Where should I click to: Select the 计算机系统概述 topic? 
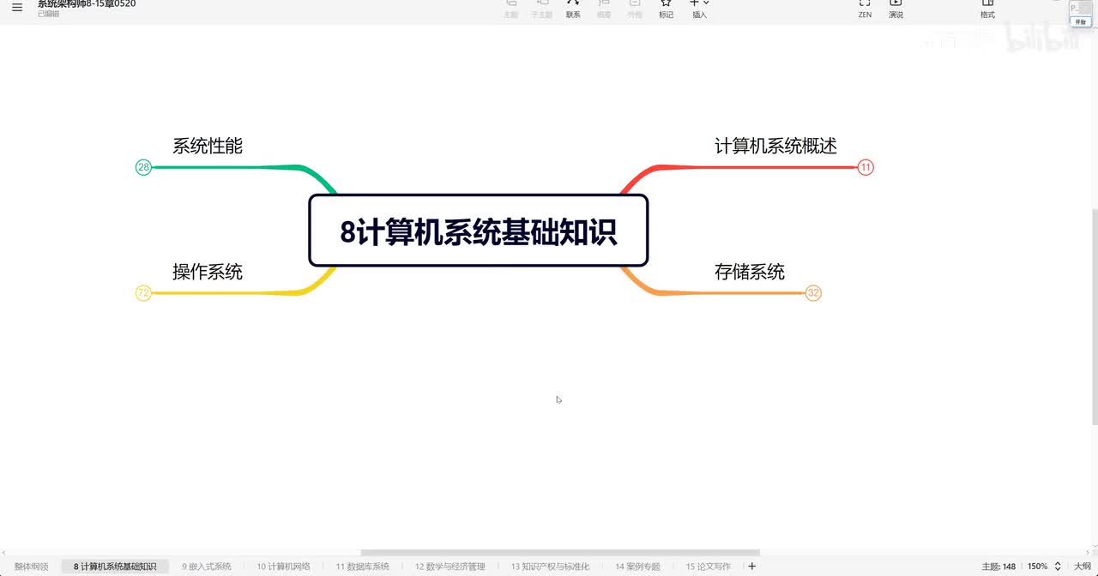point(775,146)
